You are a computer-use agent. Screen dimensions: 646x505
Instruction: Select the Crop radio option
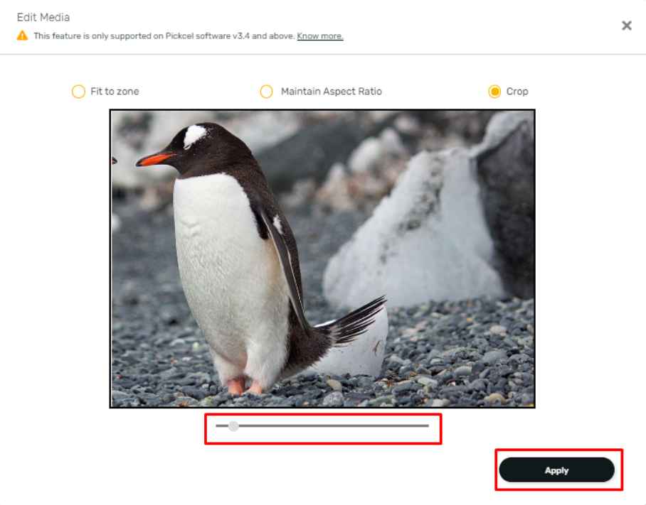[x=494, y=92]
